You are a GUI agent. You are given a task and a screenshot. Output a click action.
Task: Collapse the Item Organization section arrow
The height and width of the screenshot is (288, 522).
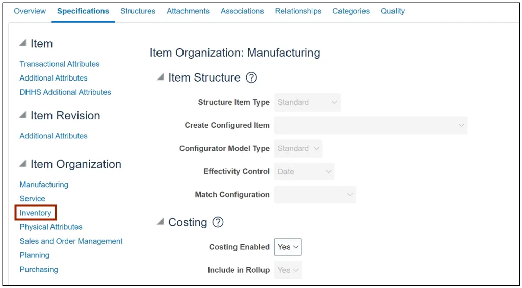click(x=23, y=164)
